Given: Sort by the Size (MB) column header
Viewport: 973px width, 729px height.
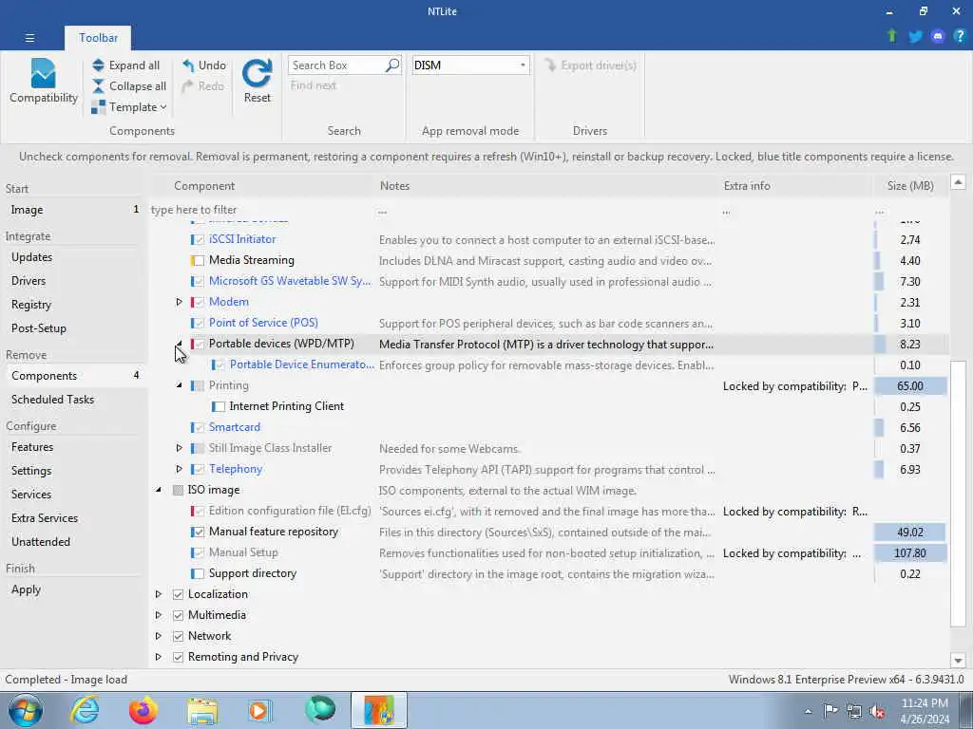Looking at the screenshot, I should [909, 186].
